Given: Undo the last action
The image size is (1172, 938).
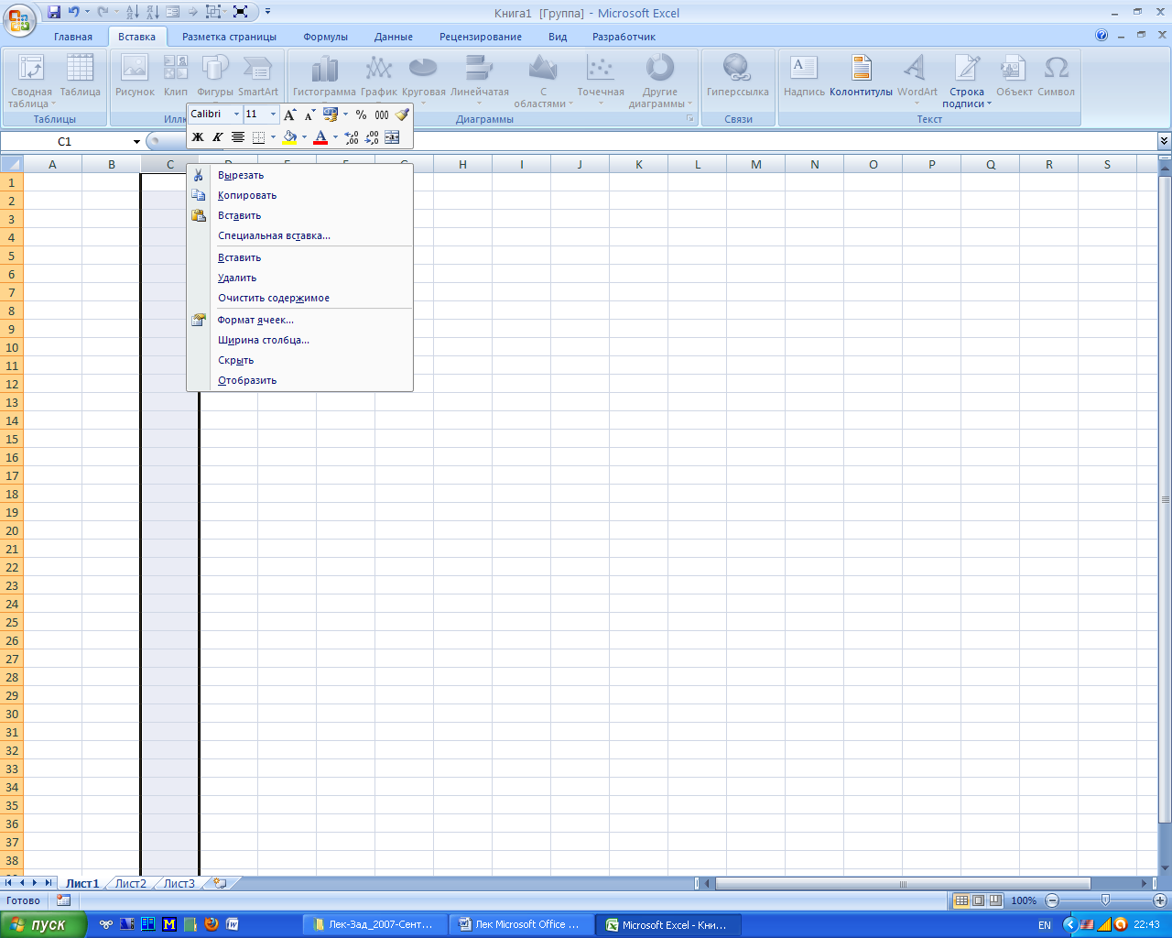Looking at the screenshot, I should click(x=74, y=12).
